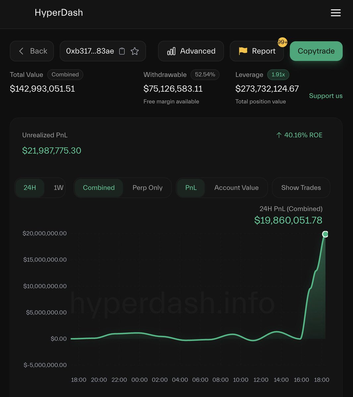This screenshot has height=397, width=353.
Task: Copy wallet address with clipboard icon
Action: click(122, 51)
